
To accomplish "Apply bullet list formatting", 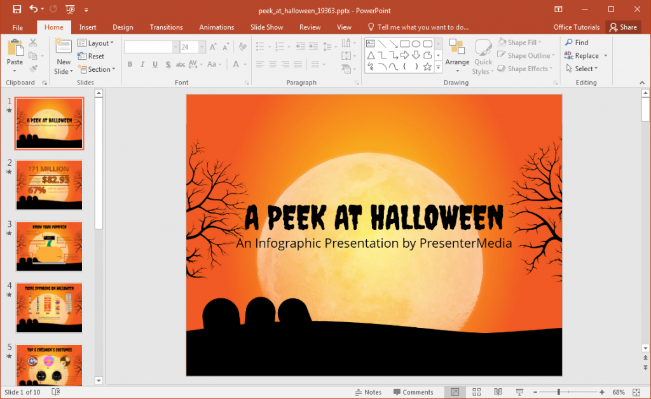I will tap(260, 45).
